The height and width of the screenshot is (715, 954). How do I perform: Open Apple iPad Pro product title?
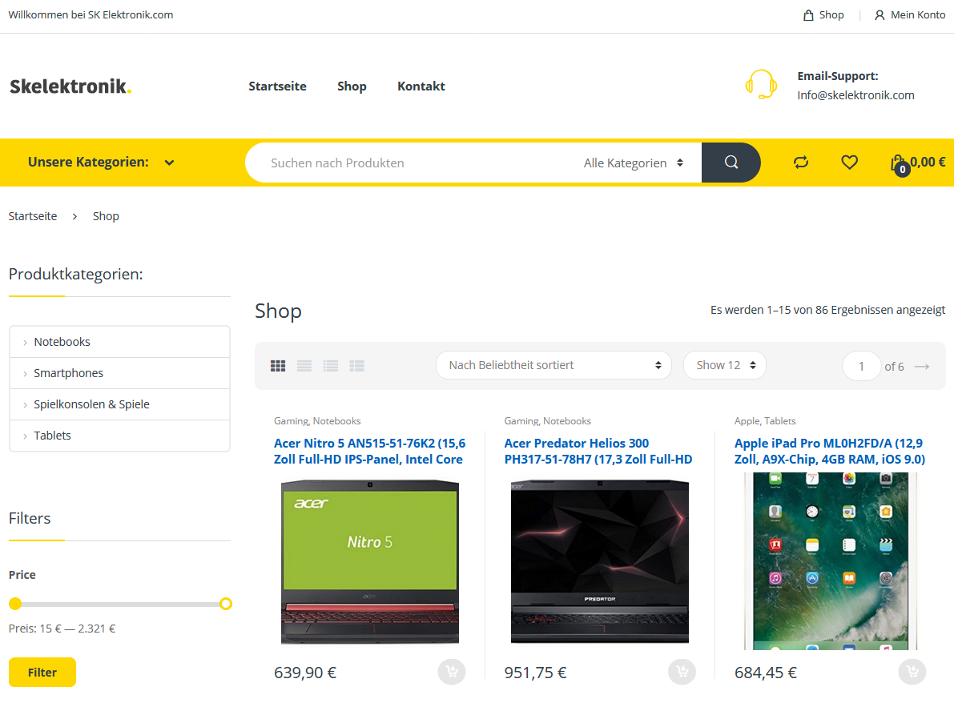pos(830,451)
